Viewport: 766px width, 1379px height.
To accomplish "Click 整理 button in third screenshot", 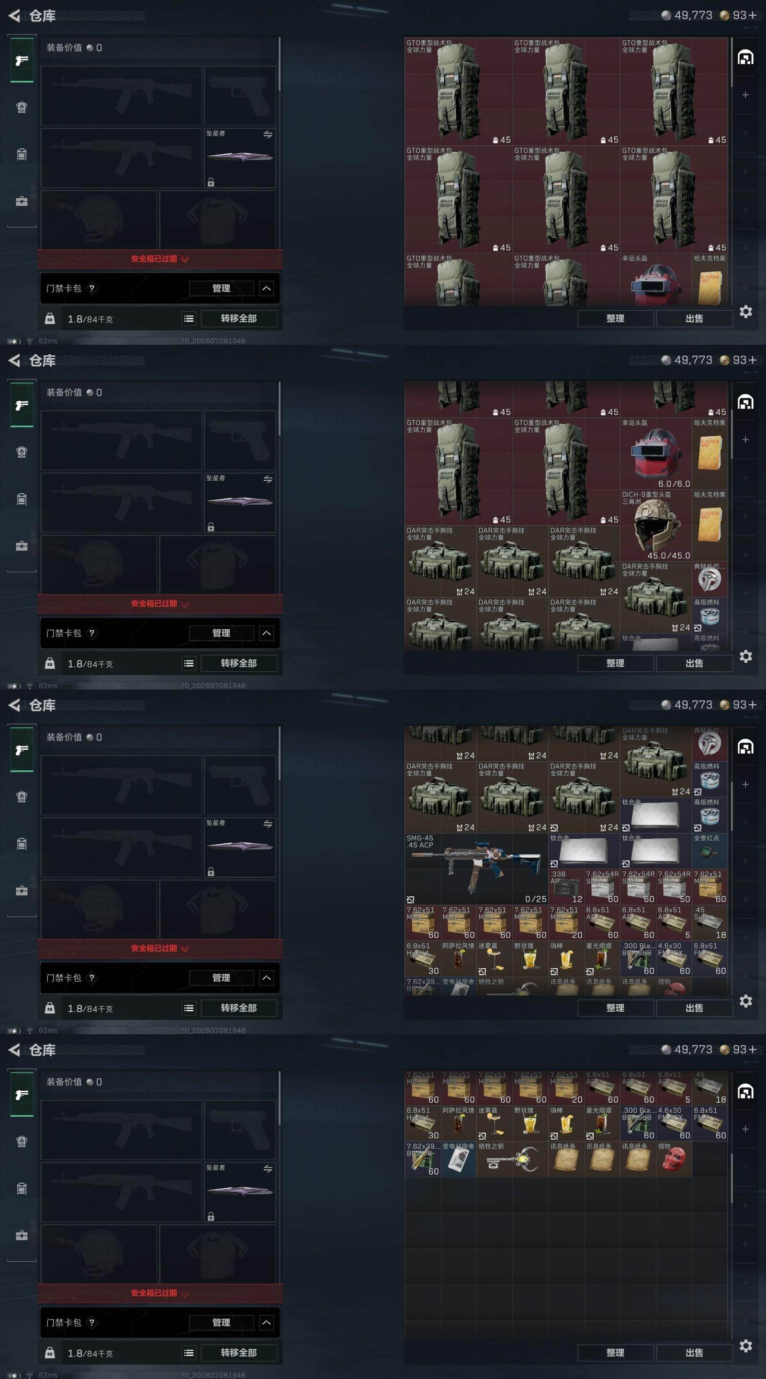I will point(615,1008).
